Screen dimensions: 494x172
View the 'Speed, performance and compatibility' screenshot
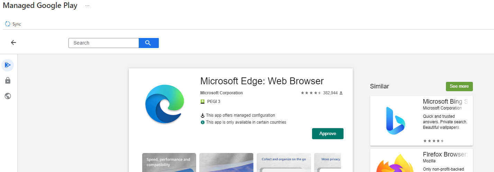point(169,162)
